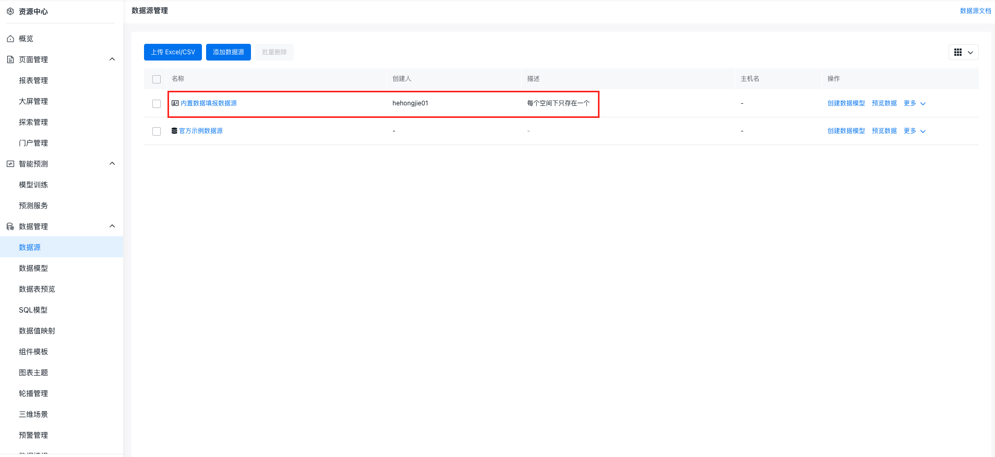The width and height of the screenshot is (995, 457).
Task: Click the 批量删除 button
Action: (x=274, y=52)
